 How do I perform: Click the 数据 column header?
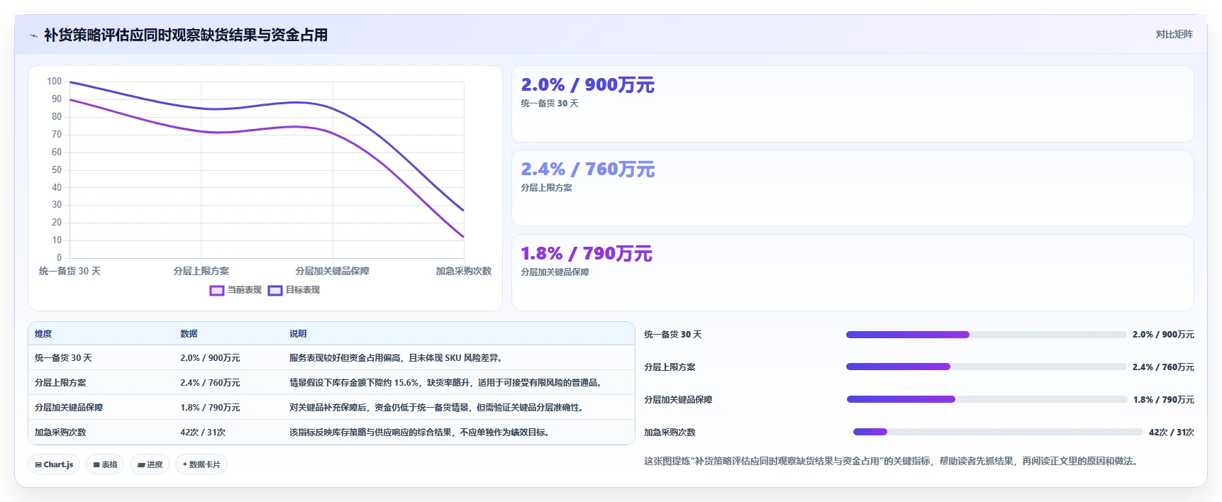point(189,334)
